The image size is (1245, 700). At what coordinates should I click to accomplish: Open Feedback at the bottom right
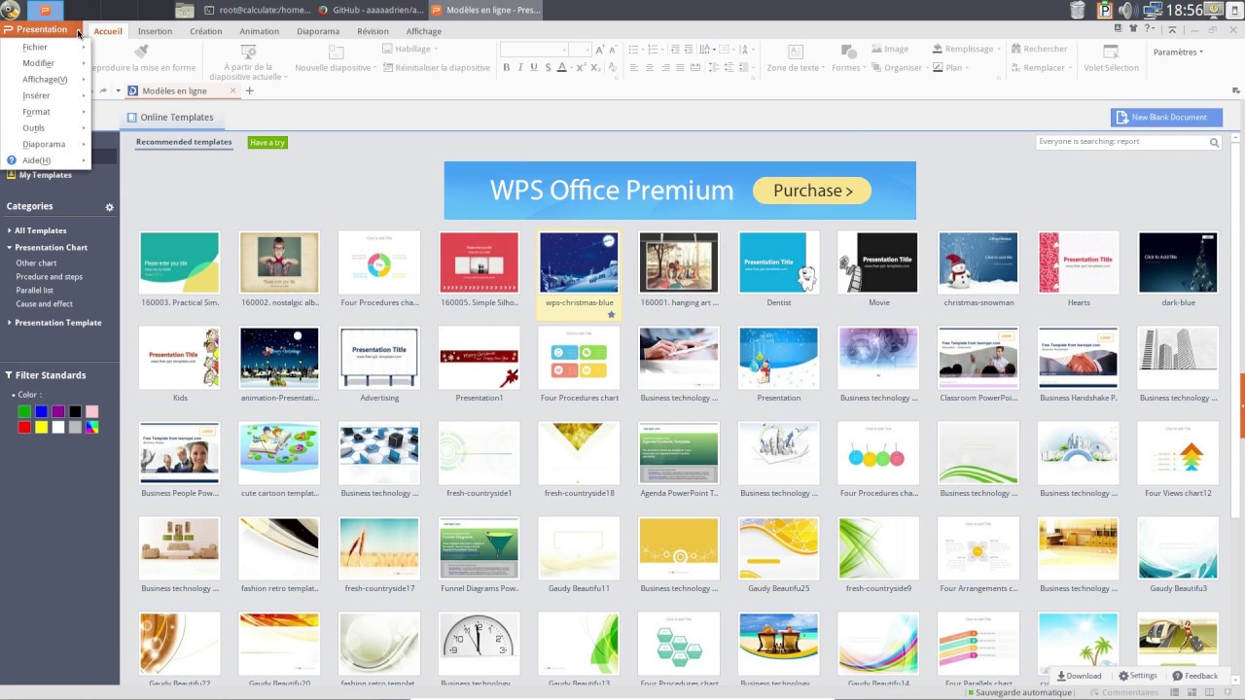(x=1195, y=676)
